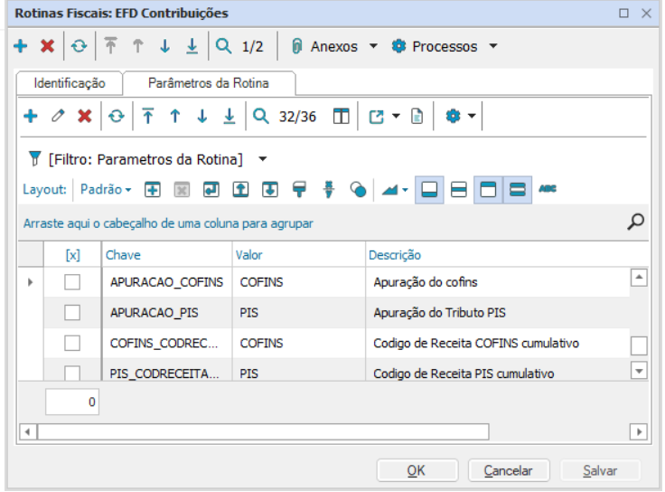This screenshot has width=665, height=492.
Task: Open the Layout Padrão dropdown
Action: (x=107, y=190)
